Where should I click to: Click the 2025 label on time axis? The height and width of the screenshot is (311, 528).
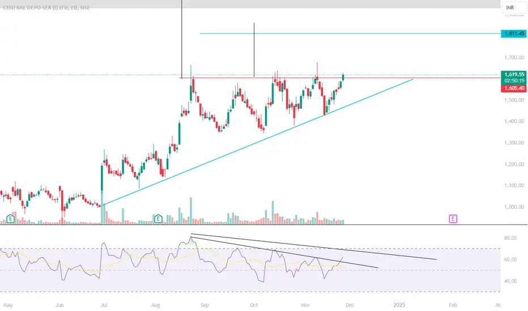click(x=399, y=305)
